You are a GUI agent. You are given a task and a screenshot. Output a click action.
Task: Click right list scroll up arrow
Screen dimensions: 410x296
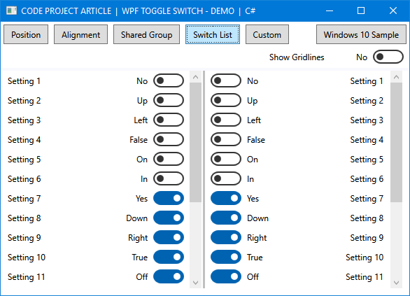(x=397, y=77)
